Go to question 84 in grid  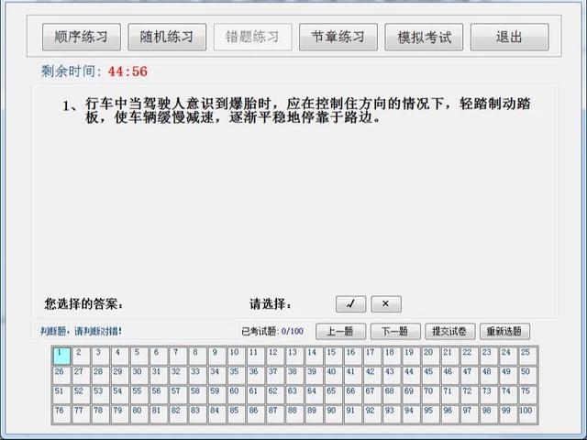pos(217,414)
